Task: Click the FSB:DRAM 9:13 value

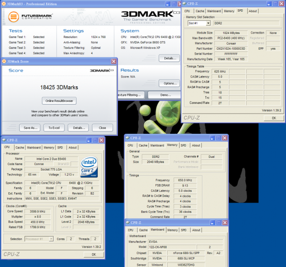Action: pos(185,186)
